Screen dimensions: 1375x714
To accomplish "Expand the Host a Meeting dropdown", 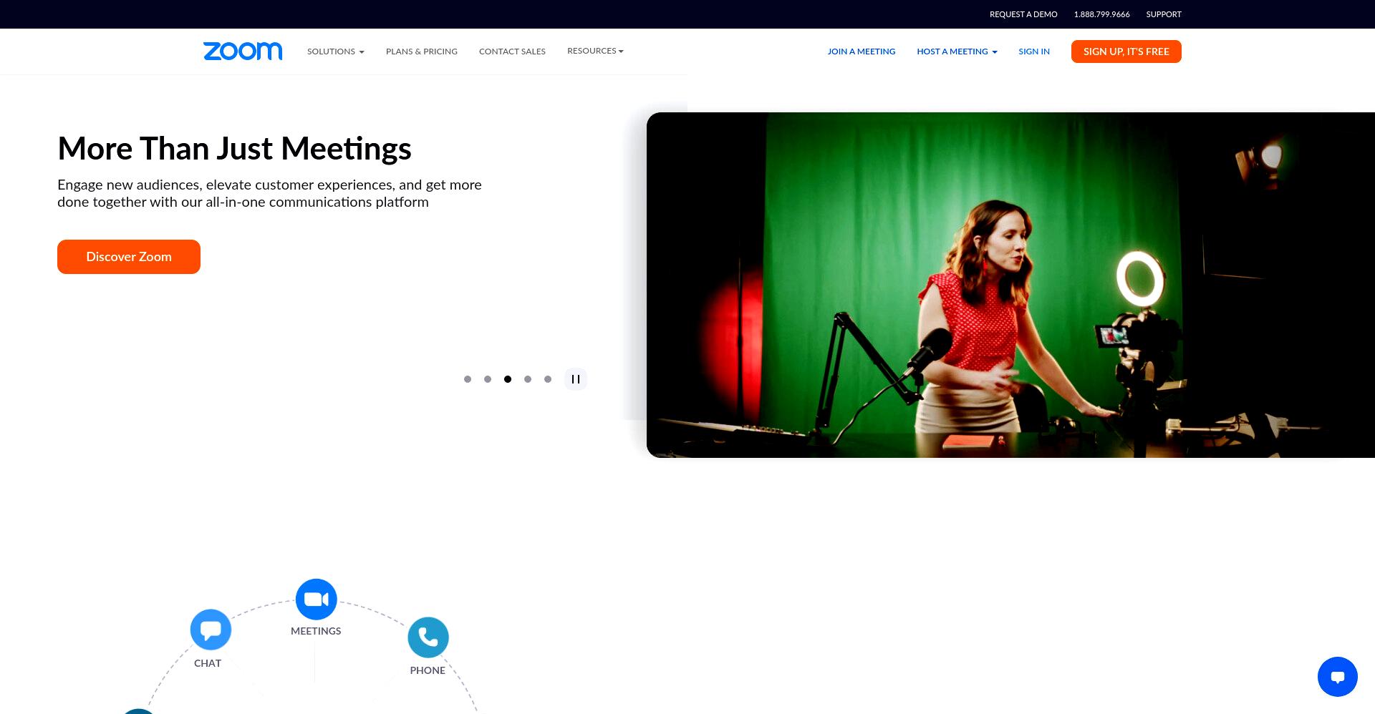I will [x=957, y=52].
